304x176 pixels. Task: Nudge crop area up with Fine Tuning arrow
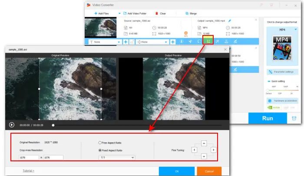click(203, 143)
